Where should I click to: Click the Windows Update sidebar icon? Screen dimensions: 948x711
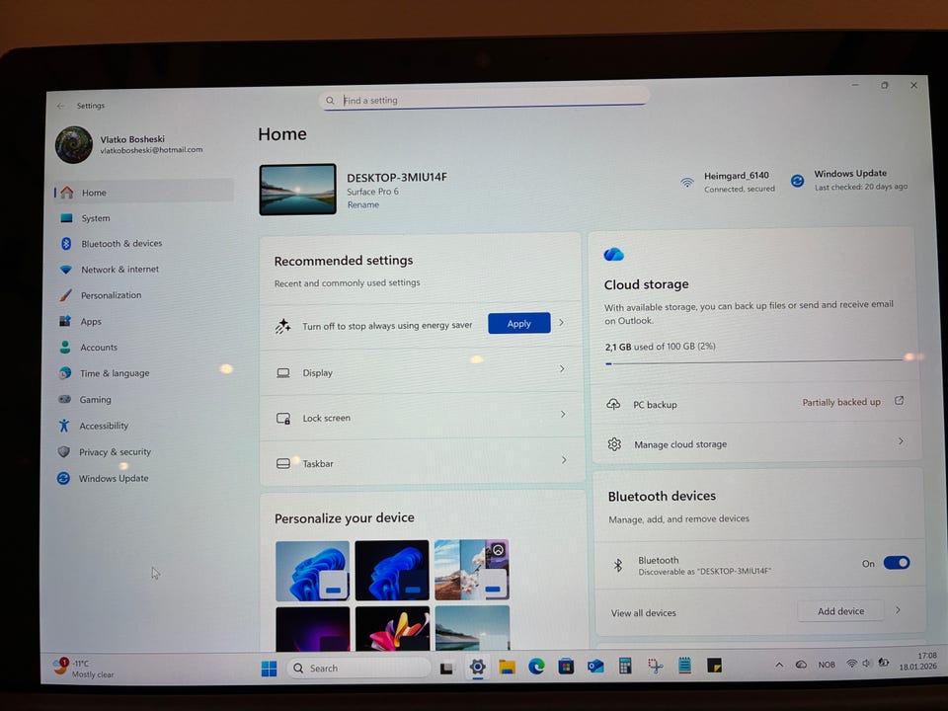pyautogui.click(x=63, y=478)
